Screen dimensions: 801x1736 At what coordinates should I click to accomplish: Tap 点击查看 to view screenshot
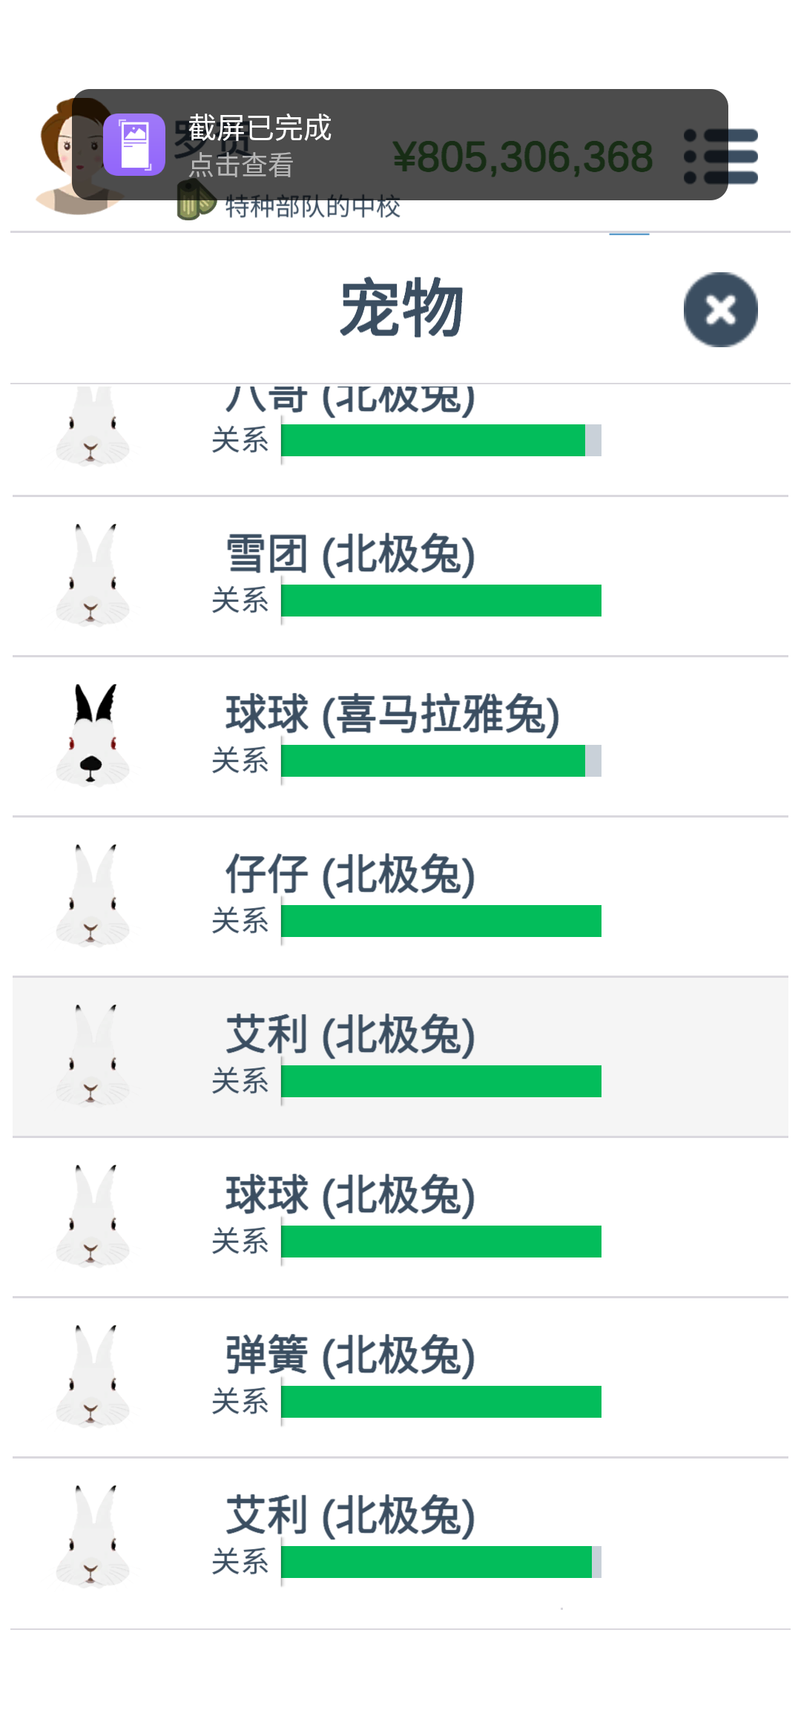coord(241,165)
